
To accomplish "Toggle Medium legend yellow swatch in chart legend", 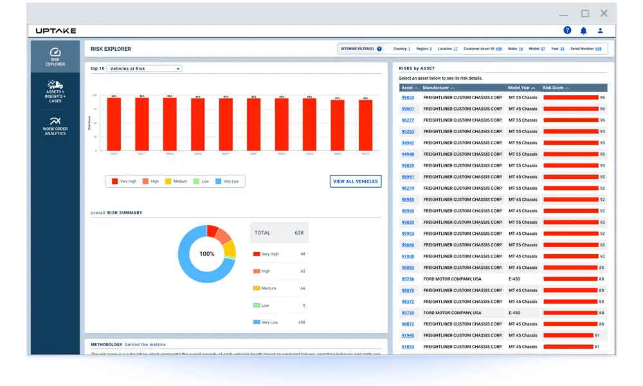I will point(168,181).
